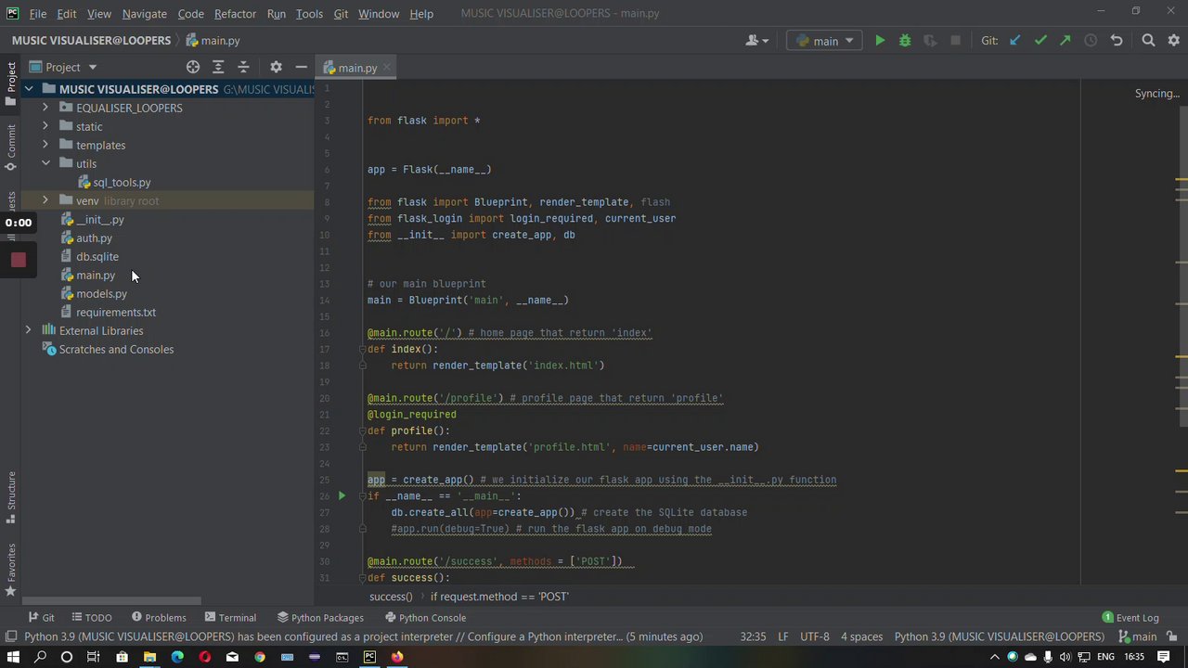This screenshot has height=668, width=1188.
Task: Commit changes using the green checkmark icon
Action: click(1040, 41)
